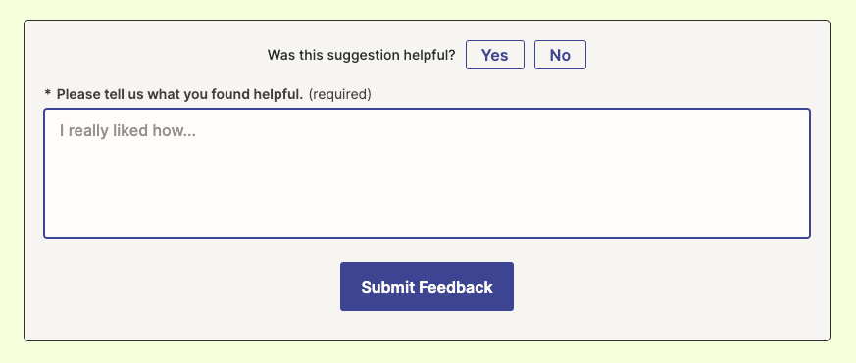Submit the feedback form
856x363 pixels.
[427, 287]
